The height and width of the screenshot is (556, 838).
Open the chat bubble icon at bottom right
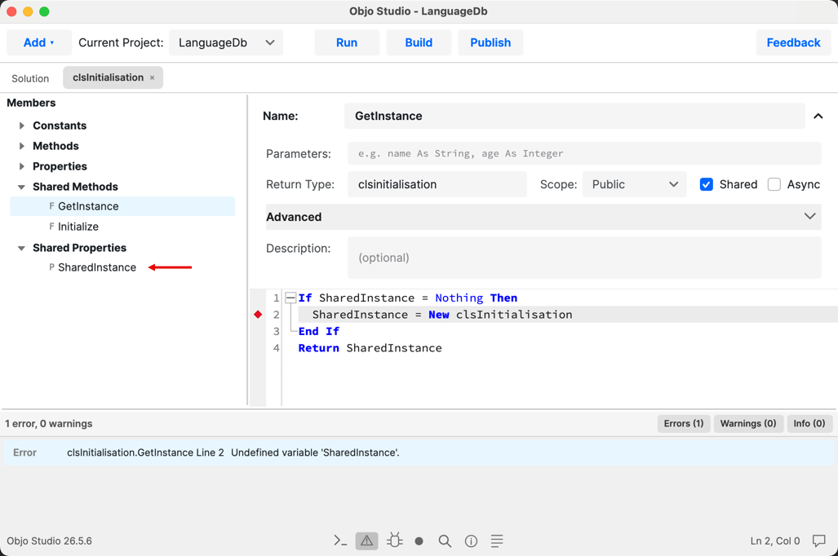tap(818, 541)
